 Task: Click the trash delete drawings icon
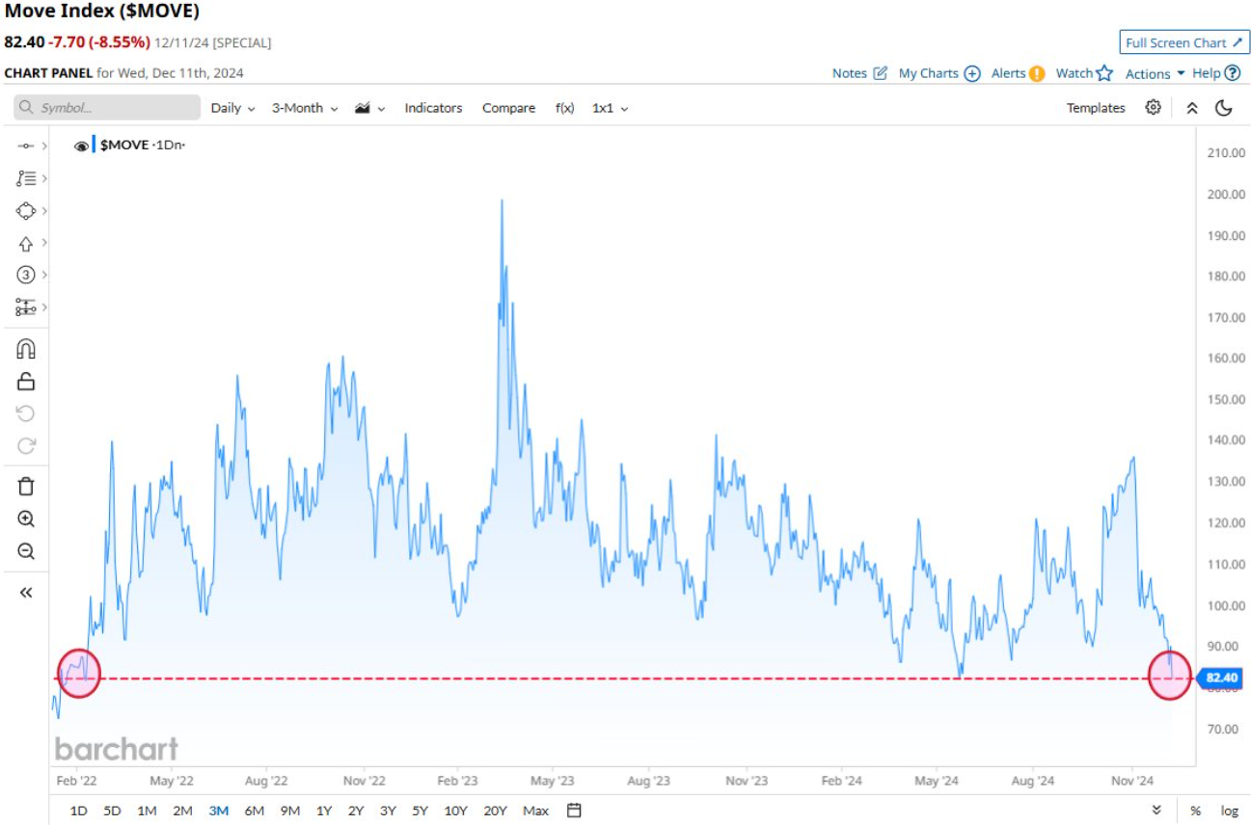pos(26,486)
